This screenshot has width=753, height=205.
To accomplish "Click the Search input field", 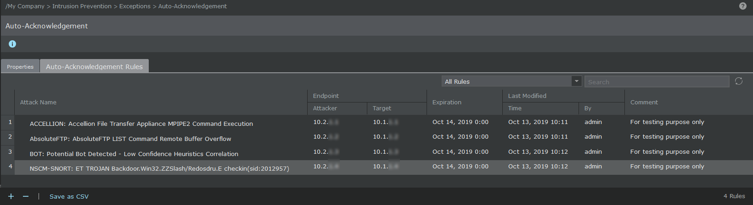I will pos(657,81).
